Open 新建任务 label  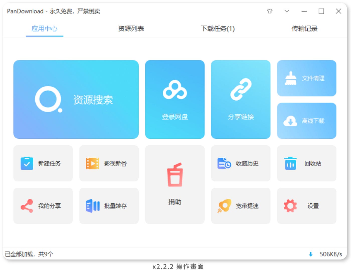point(49,163)
